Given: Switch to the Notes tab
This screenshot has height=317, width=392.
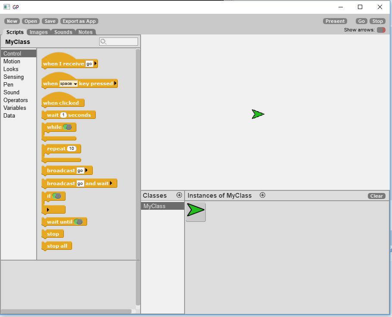Looking at the screenshot, I should pyautogui.click(x=85, y=32).
